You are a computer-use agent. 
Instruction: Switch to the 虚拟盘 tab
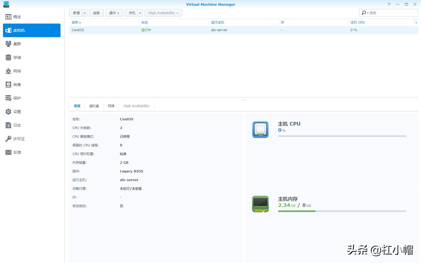tap(94, 106)
